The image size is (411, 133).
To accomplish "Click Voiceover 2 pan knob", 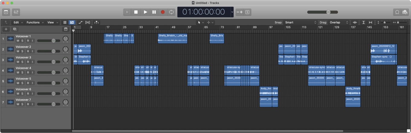I will (66, 49).
